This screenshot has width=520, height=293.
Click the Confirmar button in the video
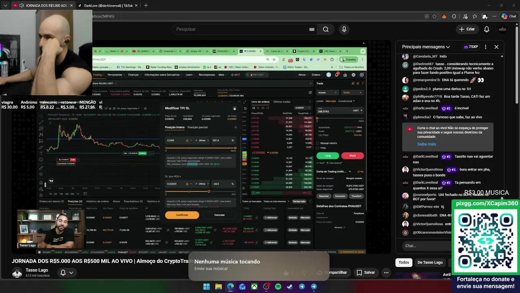coord(182,215)
